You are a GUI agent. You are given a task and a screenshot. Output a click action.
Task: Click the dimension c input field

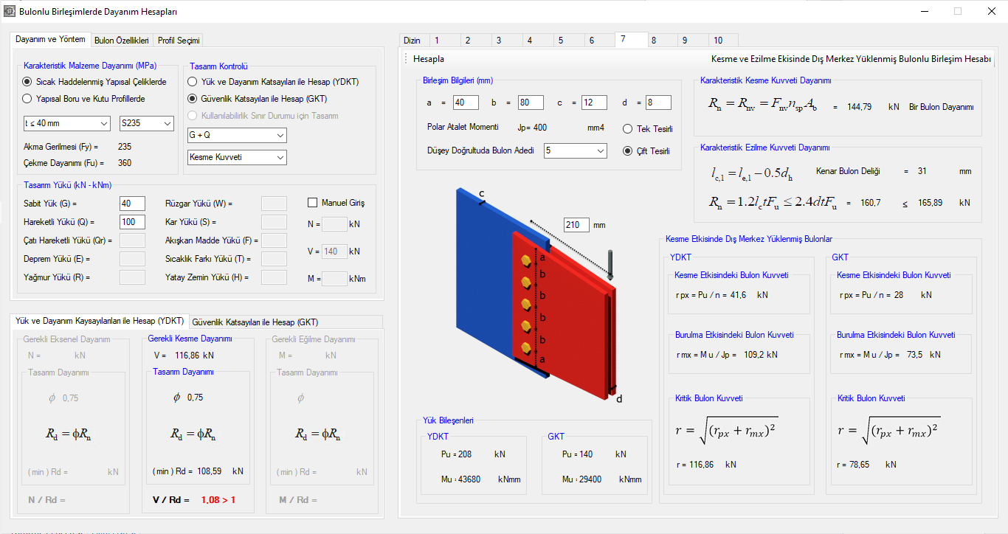(x=594, y=103)
